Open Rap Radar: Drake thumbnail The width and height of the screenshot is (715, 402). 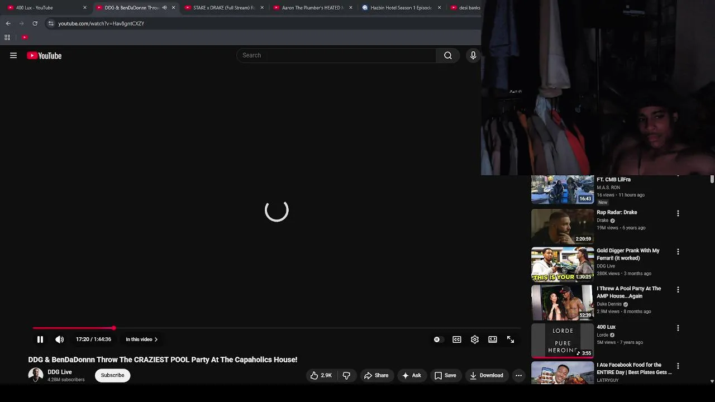[562, 226]
